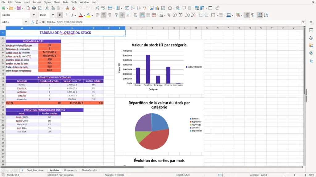Open the font name Calibri dropdown

click(x=34, y=15)
